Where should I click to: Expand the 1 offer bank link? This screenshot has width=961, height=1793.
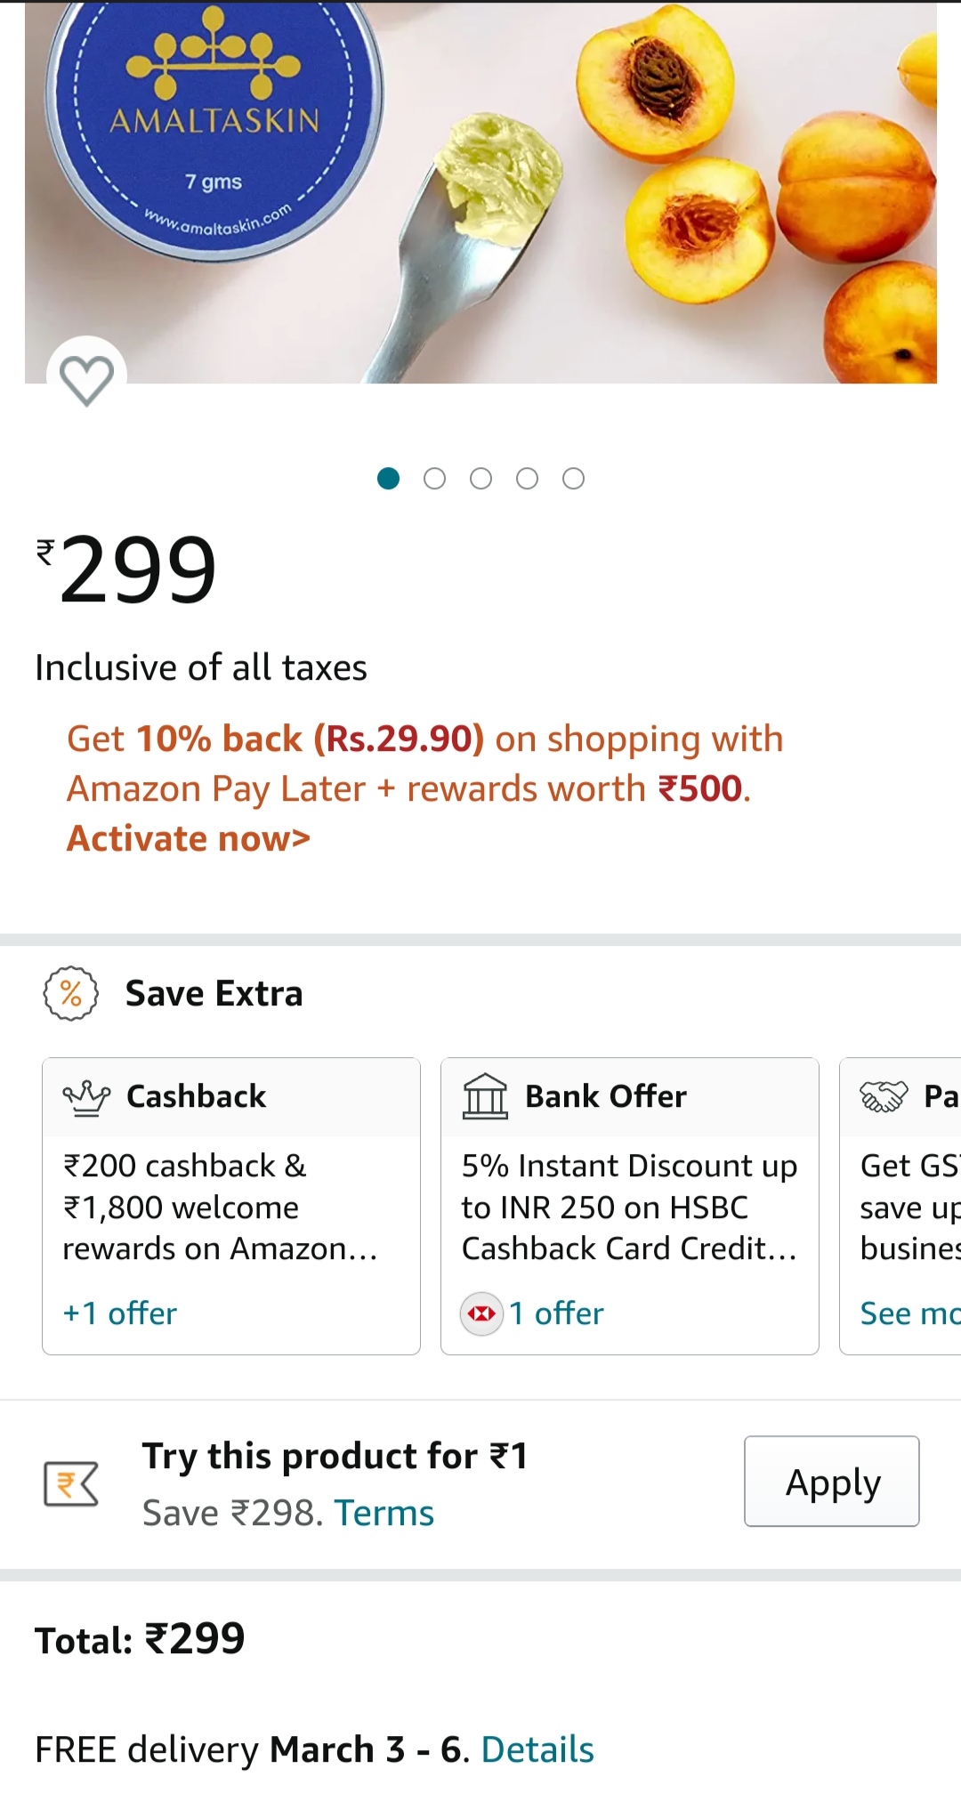pos(556,1313)
